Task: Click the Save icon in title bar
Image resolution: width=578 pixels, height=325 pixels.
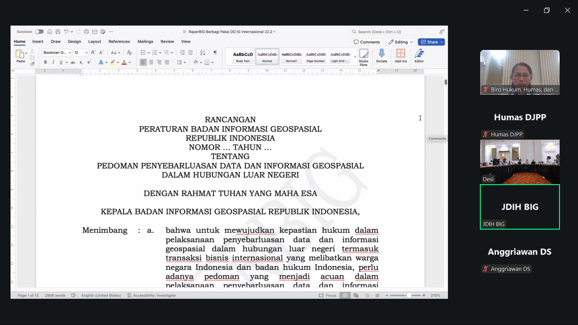Action: tap(58, 32)
